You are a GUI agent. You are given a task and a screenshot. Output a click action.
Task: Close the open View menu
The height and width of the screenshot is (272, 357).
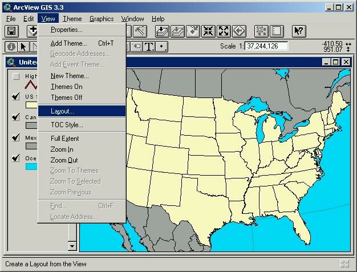click(x=48, y=19)
